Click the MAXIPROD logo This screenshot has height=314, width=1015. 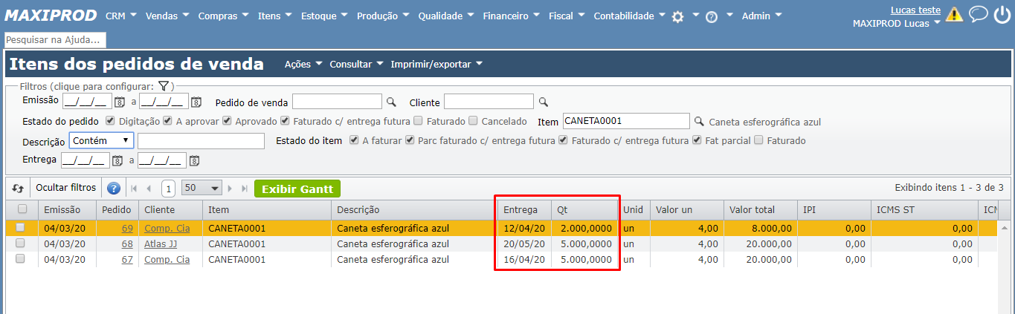point(51,15)
